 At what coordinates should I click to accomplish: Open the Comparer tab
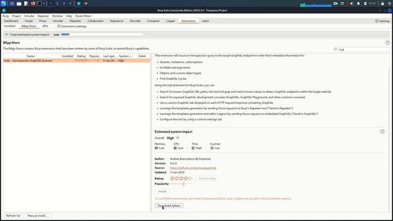(x=154, y=21)
